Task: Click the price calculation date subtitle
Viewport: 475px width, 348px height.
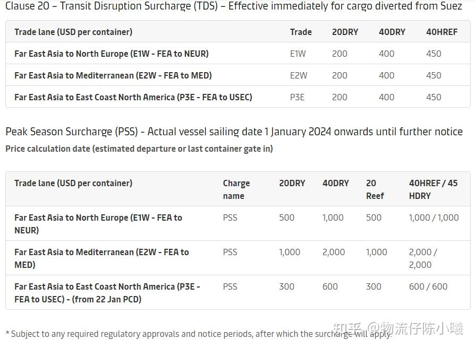Action: click(139, 149)
